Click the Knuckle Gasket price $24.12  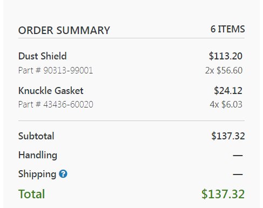pos(228,91)
